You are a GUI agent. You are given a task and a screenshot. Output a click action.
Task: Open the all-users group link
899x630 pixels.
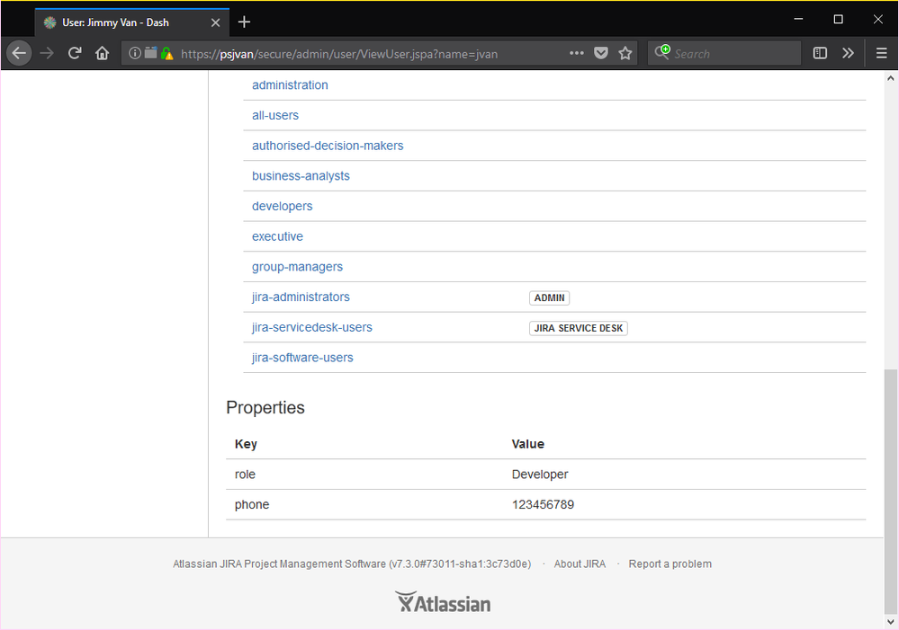tap(275, 115)
